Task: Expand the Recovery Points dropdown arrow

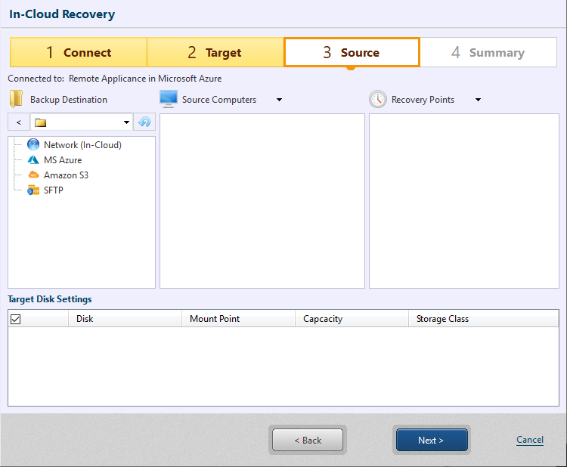Action: 478,100
